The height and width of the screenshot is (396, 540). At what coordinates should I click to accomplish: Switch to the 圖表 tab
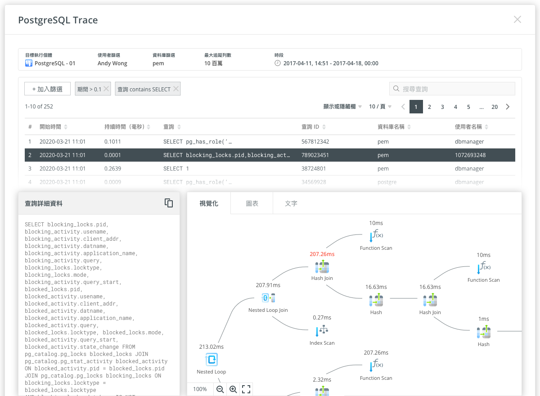pyautogui.click(x=252, y=203)
